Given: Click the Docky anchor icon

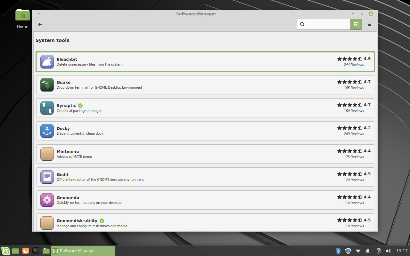Looking at the screenshot, I should [x=47, y=131].
